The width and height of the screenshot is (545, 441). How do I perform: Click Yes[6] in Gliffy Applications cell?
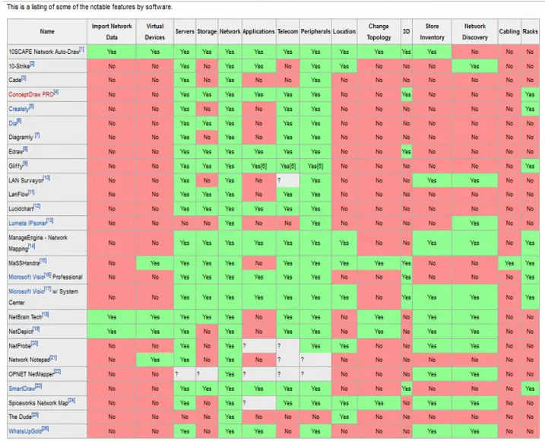(x=258, y=167)
